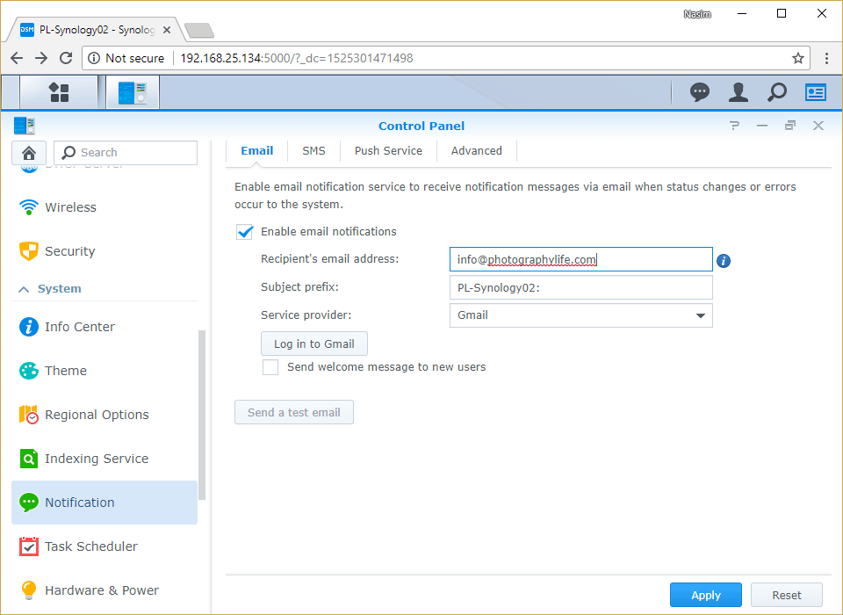Open Info Center

(104, 327)
